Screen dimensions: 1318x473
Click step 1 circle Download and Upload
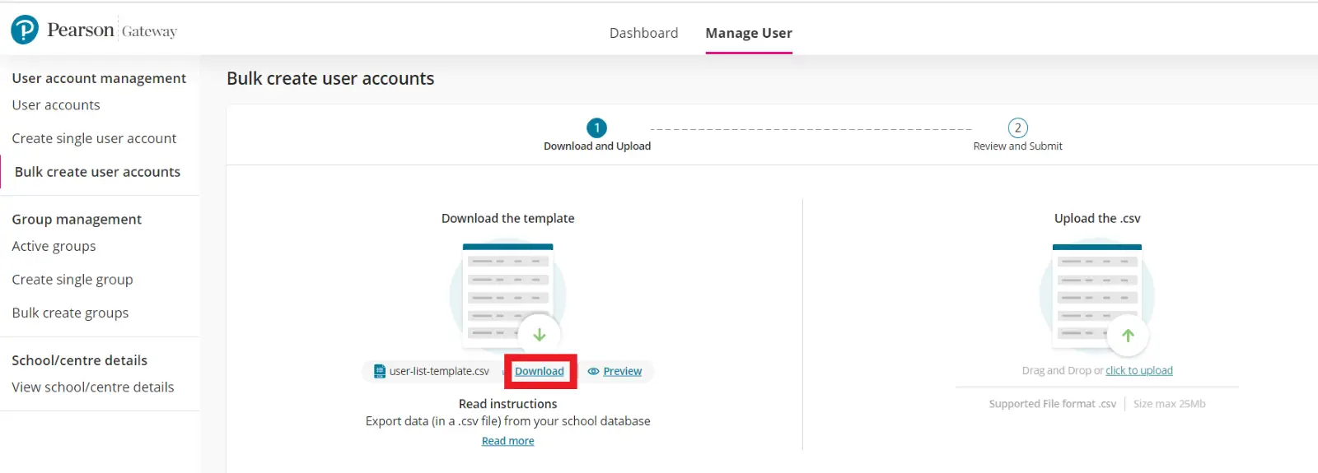[x=596, y=128]
